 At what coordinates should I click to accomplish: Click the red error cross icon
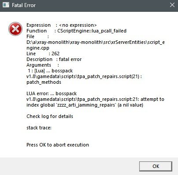[x=15, y=29]
